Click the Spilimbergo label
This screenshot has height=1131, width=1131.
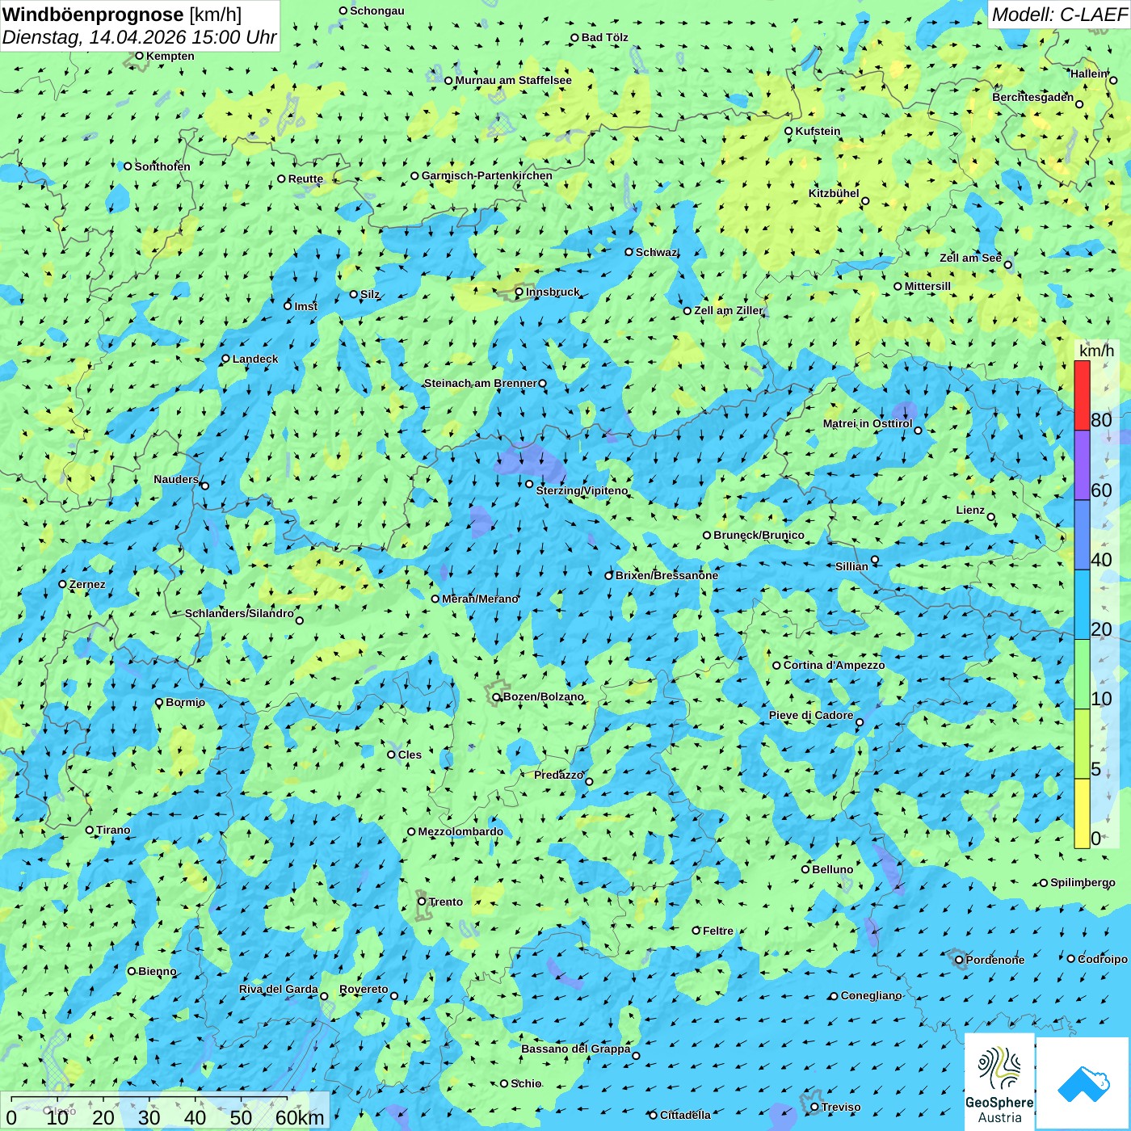(x=1083, y=882)
